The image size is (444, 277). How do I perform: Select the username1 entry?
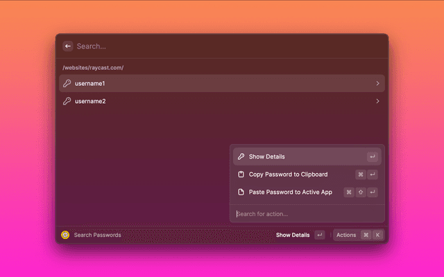(x=208, y=84)
